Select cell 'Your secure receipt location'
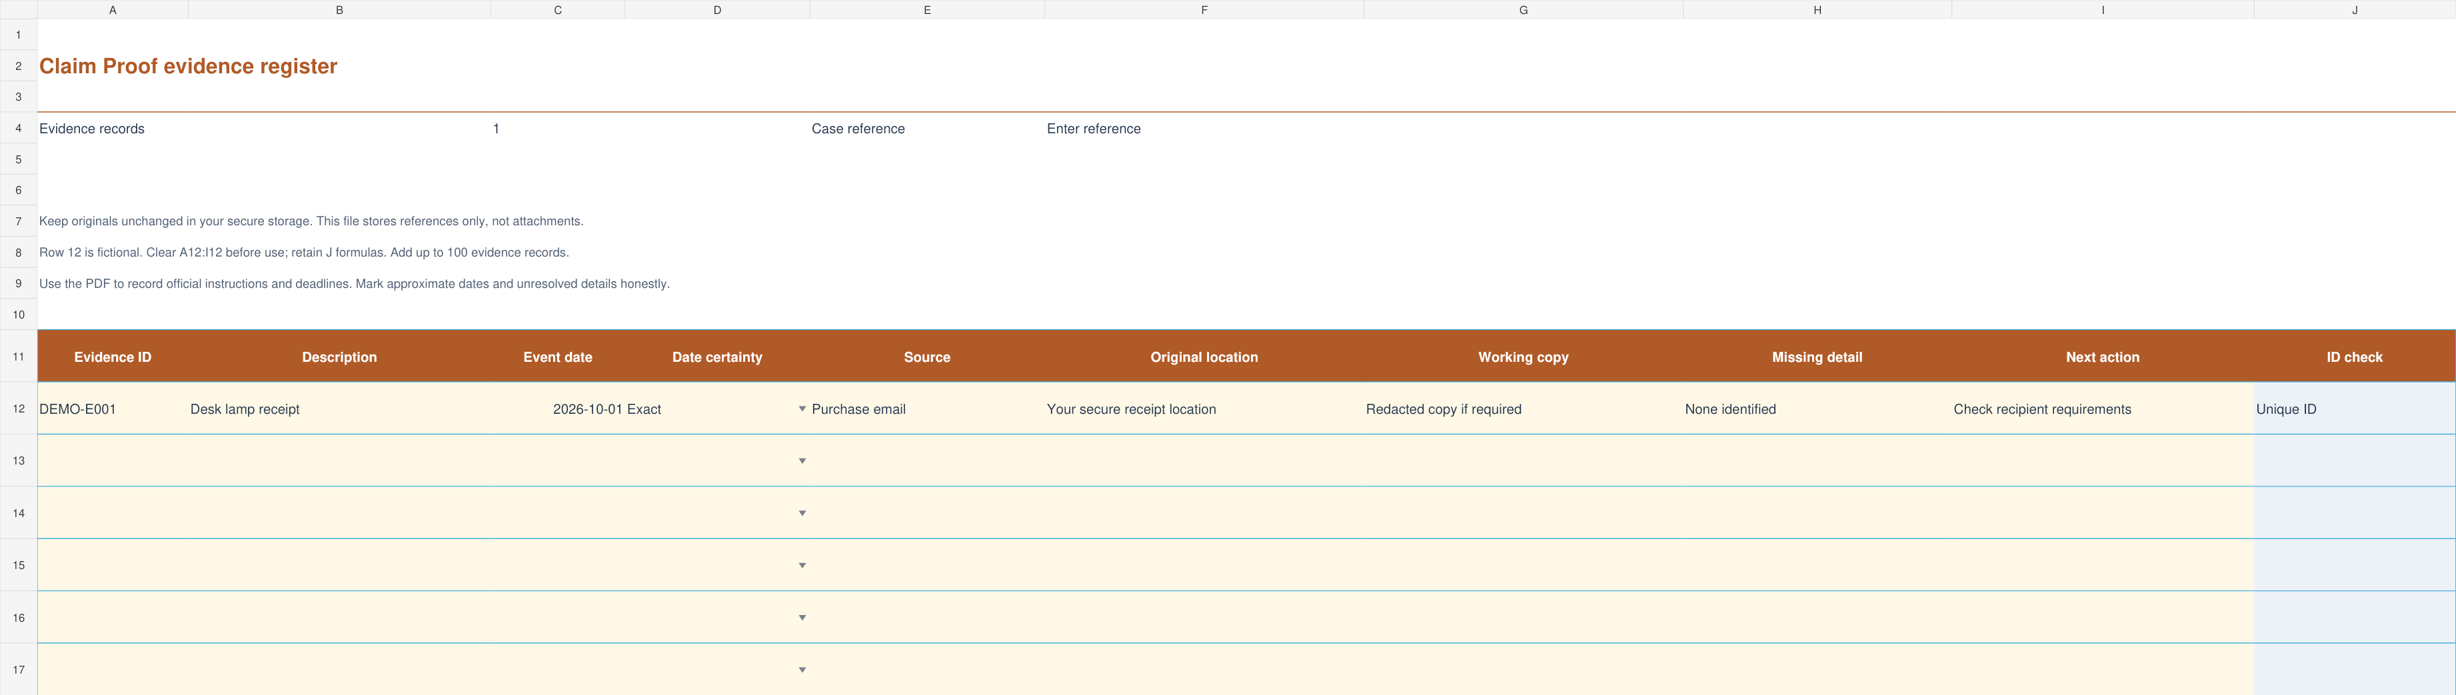The height and width of the screenshot is (695, 2456). [x=1204, y=409]
